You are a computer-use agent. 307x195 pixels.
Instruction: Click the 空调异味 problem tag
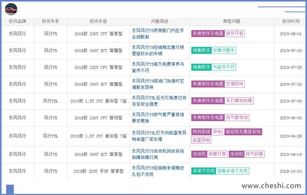coord(234,84)
